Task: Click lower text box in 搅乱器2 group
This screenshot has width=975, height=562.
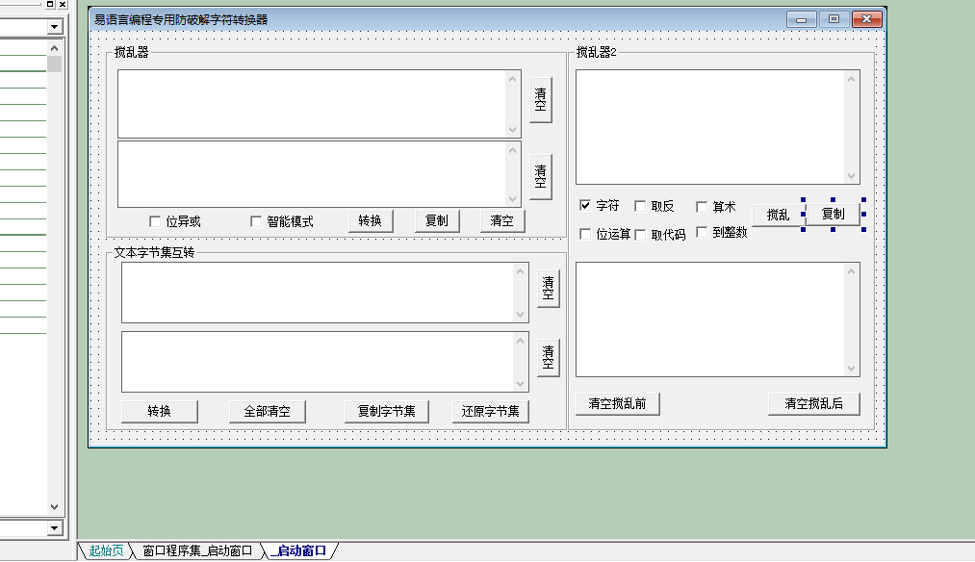Action: [x=718, y=319]
